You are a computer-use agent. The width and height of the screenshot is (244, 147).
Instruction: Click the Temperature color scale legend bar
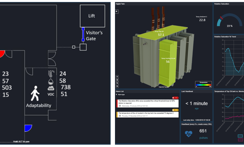[203, 85]
